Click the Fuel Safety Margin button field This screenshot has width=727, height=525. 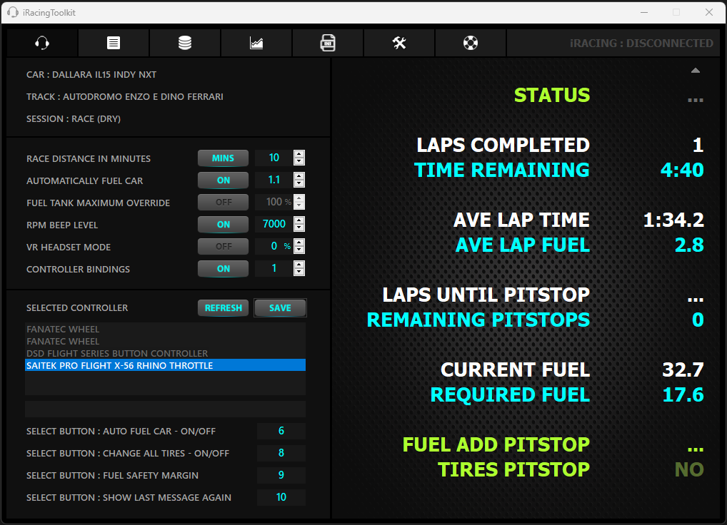click(281, 475)
